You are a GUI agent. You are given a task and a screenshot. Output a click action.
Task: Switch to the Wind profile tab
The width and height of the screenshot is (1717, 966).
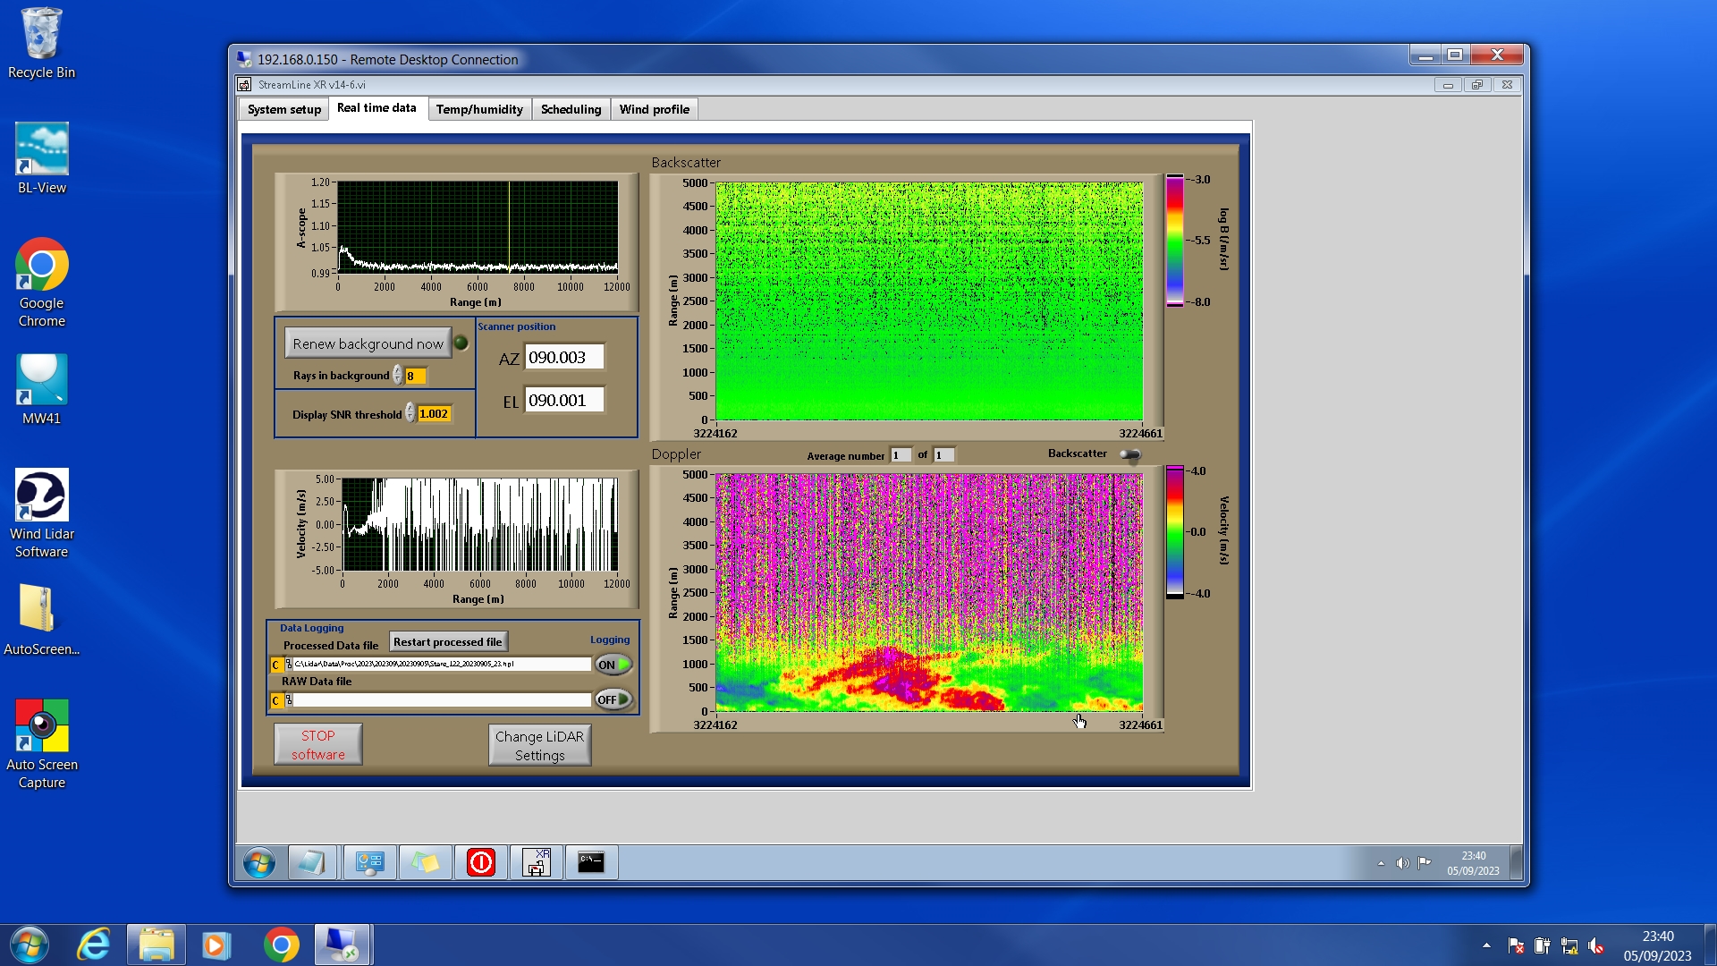click(654, 109)
